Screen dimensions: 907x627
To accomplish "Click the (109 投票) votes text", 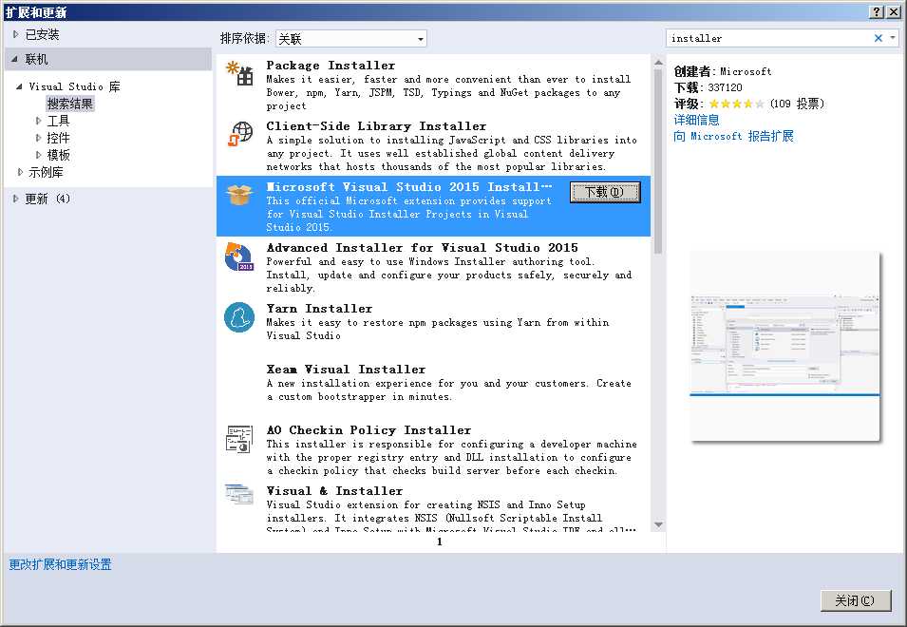I will 797,104.
